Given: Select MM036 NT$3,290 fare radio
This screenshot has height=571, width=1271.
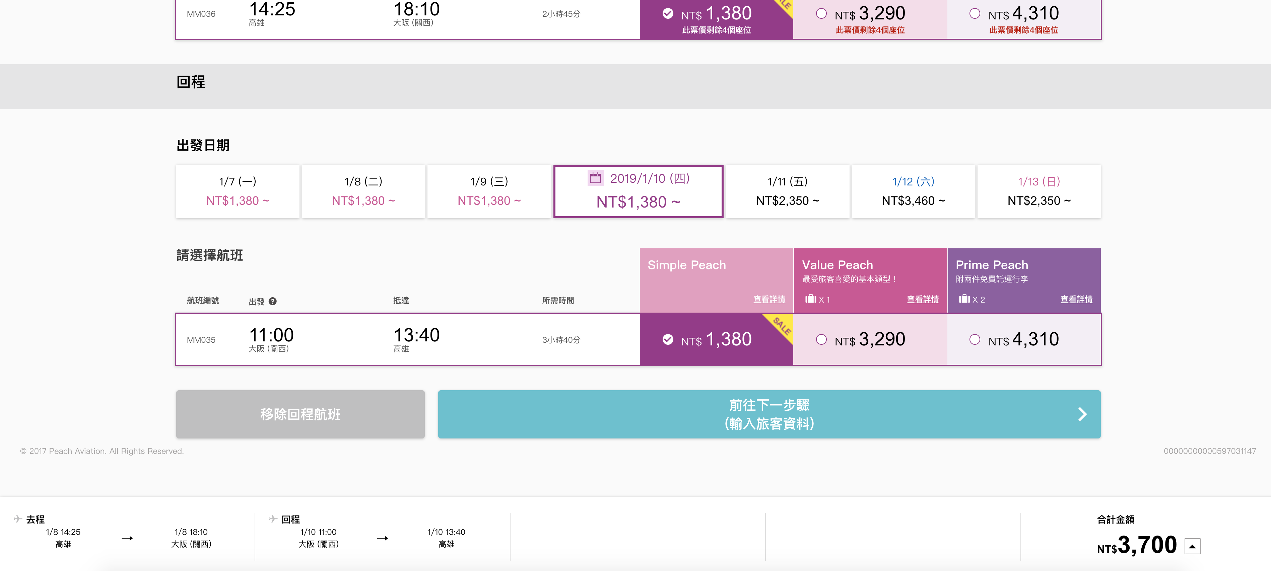Looking at the screenshot, I should pos(821,13).
